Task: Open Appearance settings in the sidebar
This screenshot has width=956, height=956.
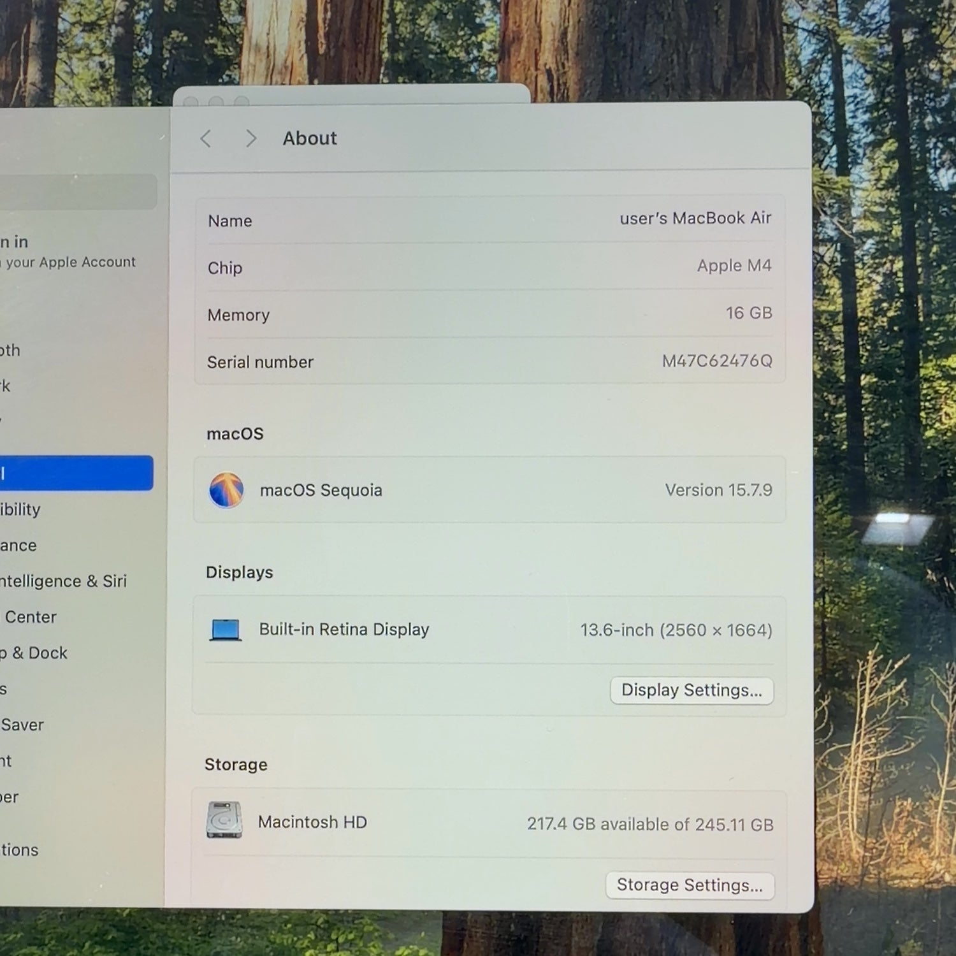Action: [18, 546]
